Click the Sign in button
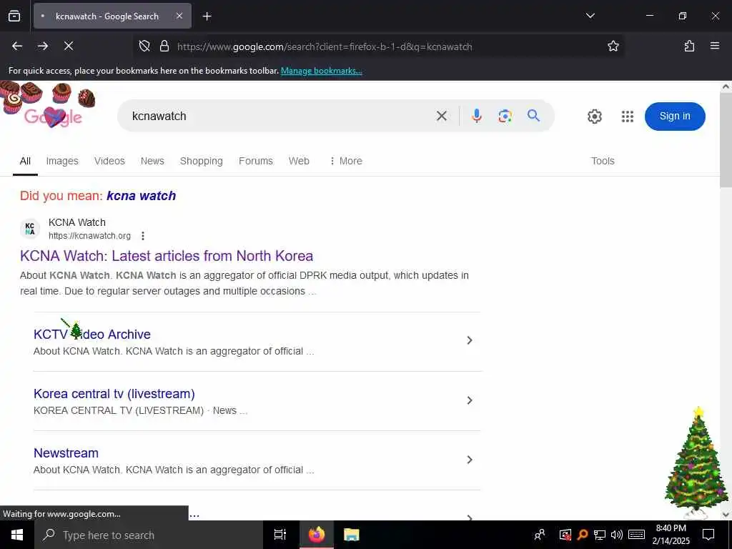732x549 pixels. [675, 117]
